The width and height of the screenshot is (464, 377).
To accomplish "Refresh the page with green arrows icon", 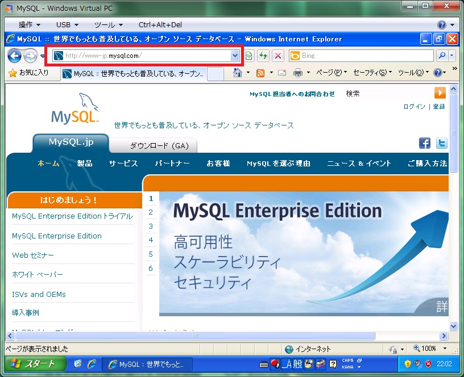I will click(263, 56).
